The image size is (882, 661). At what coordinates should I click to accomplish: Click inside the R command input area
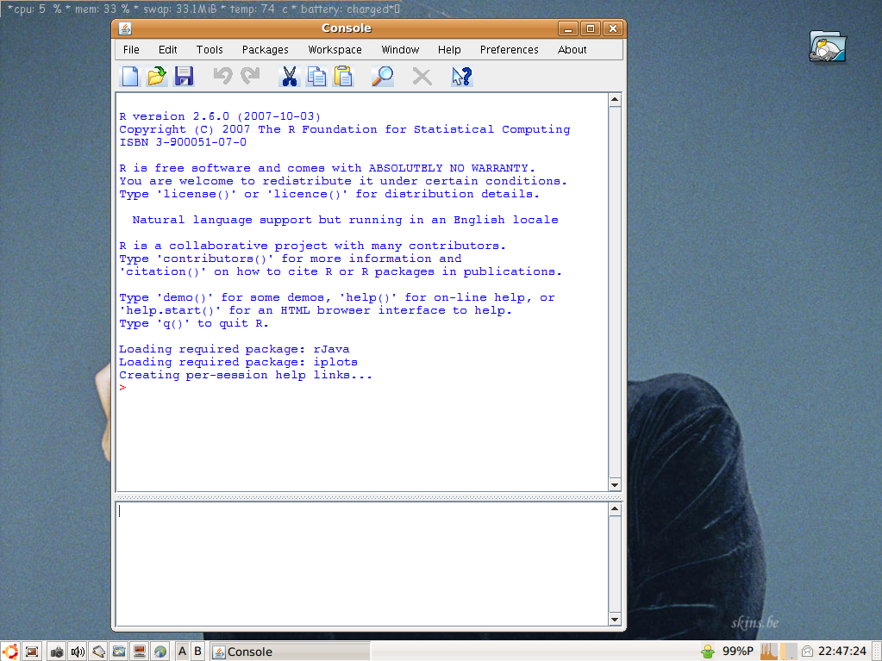pos(362,564)
